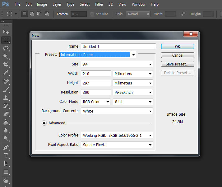This screenshot has height=187, width=222.
Task: Click the Feather input field
Action: click(x=79, y=14)
